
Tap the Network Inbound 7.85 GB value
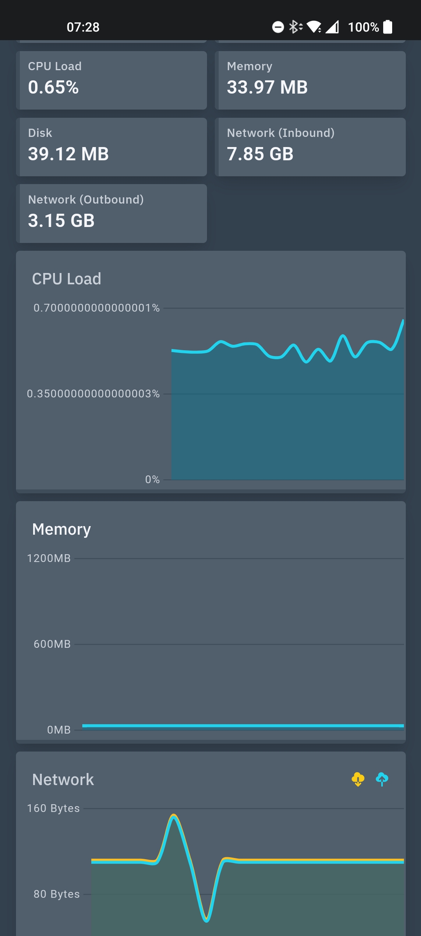(260, 154)
